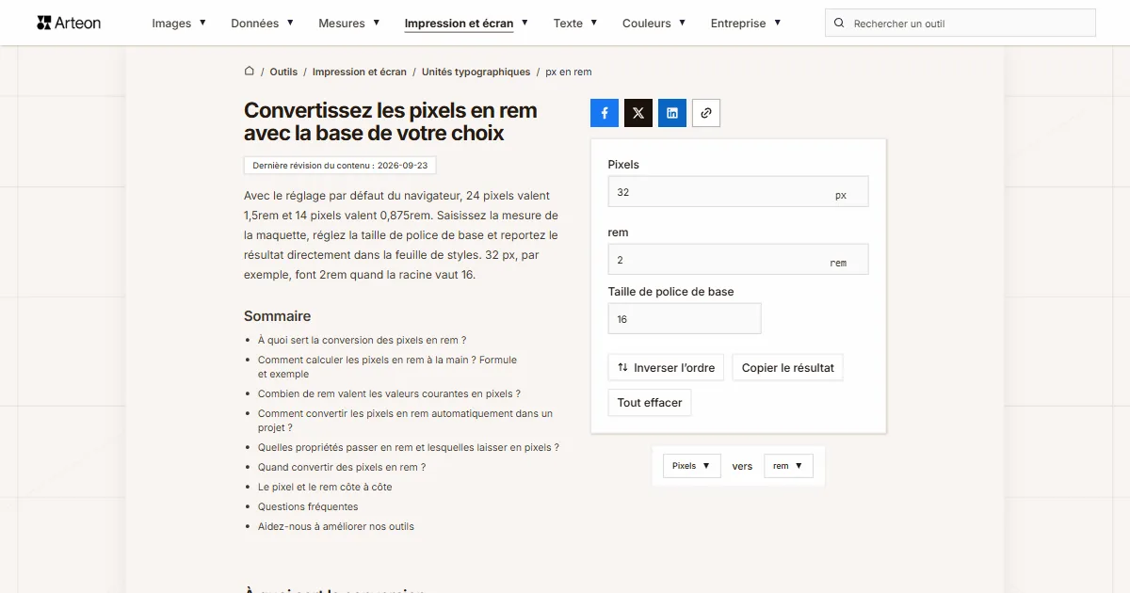Screen dimensions: 1130x593
Task: Click into the rem input field
Action: click(x=738, y=260)
